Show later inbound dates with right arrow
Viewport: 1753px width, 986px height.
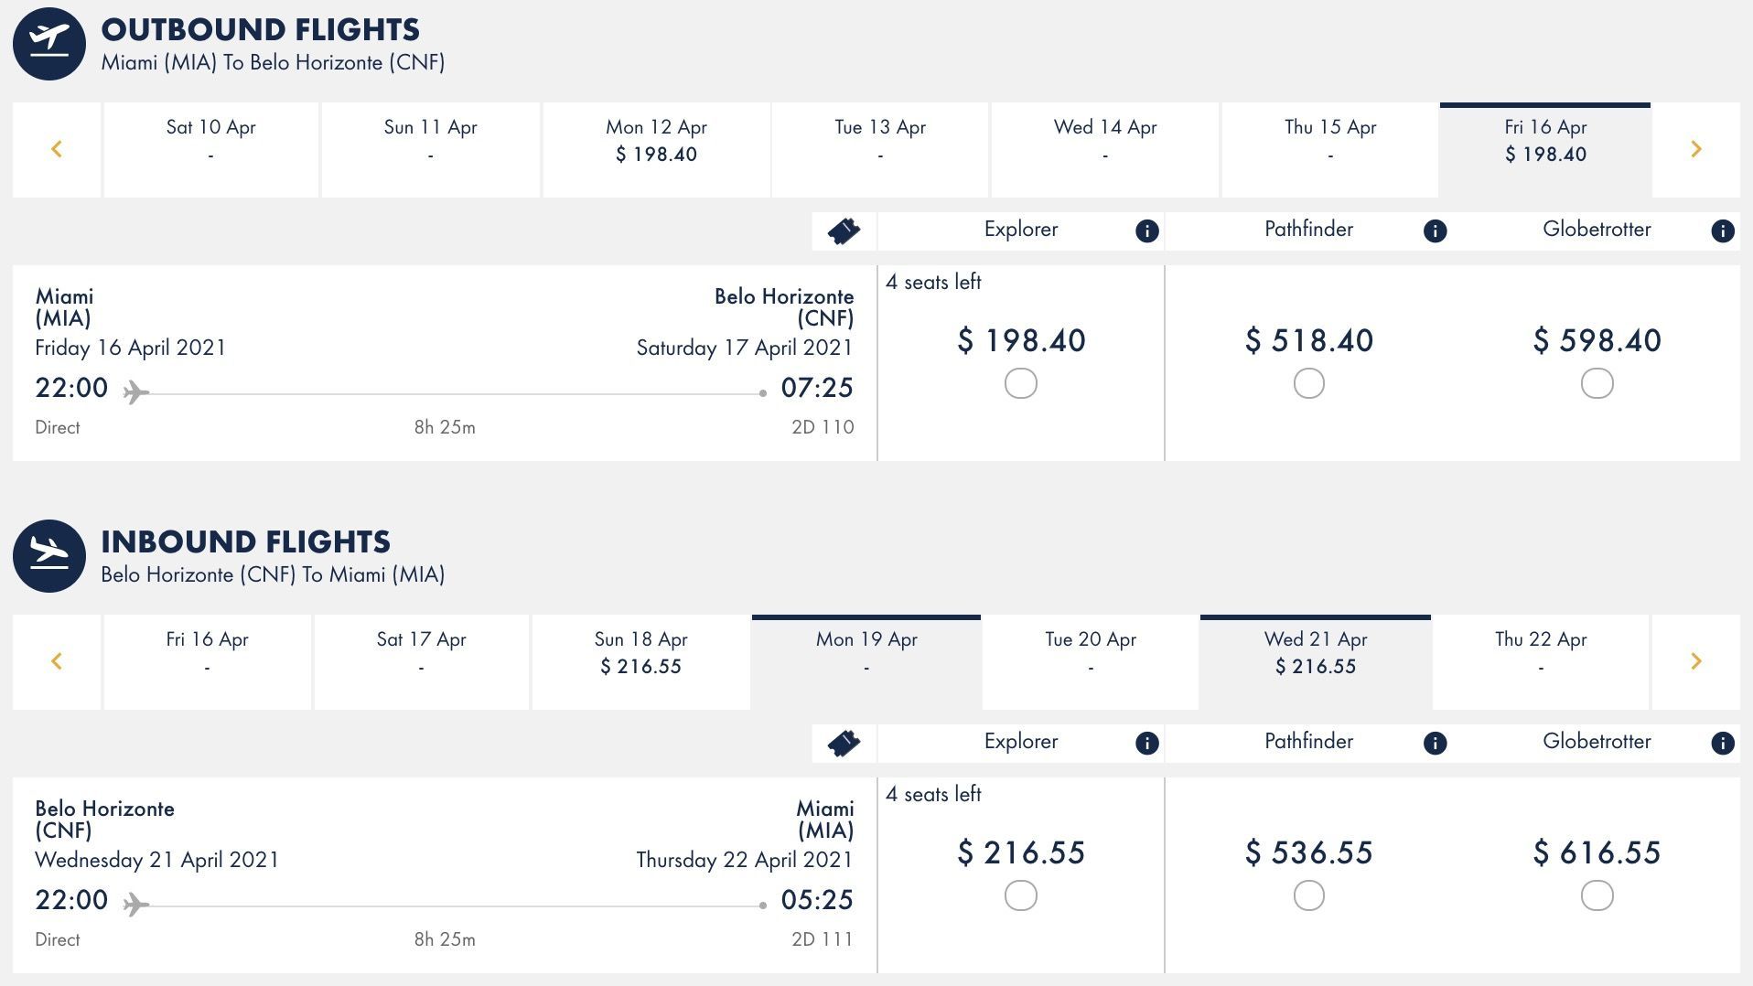pos(1695,661)
